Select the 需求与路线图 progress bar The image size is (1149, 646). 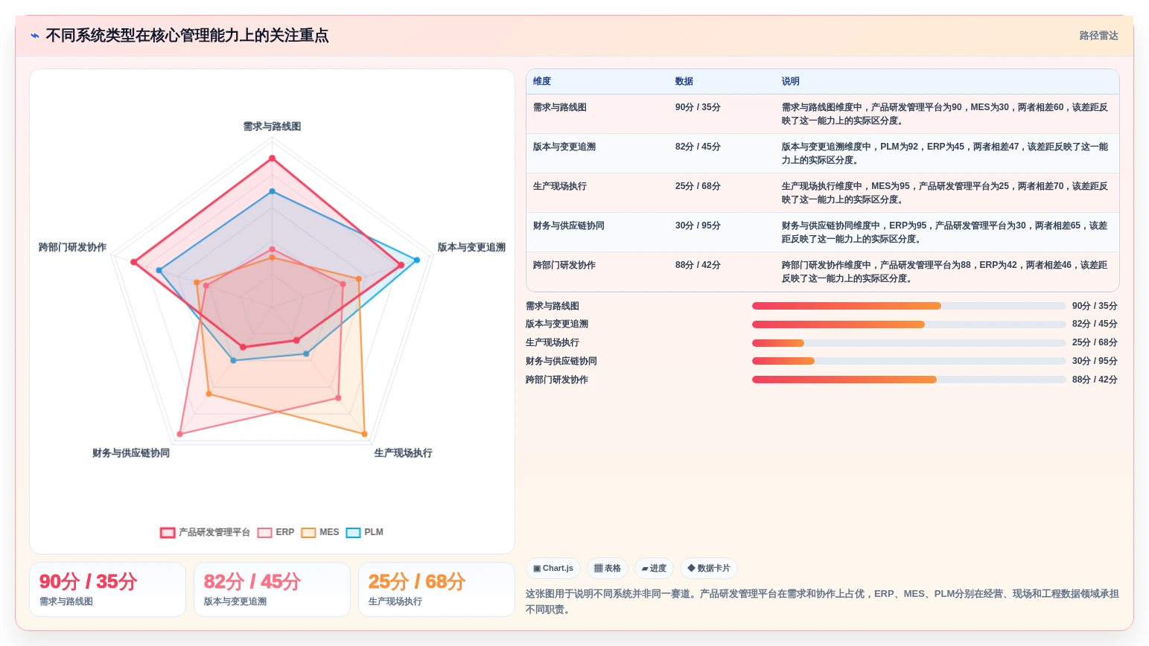click(x=908, y=306)
